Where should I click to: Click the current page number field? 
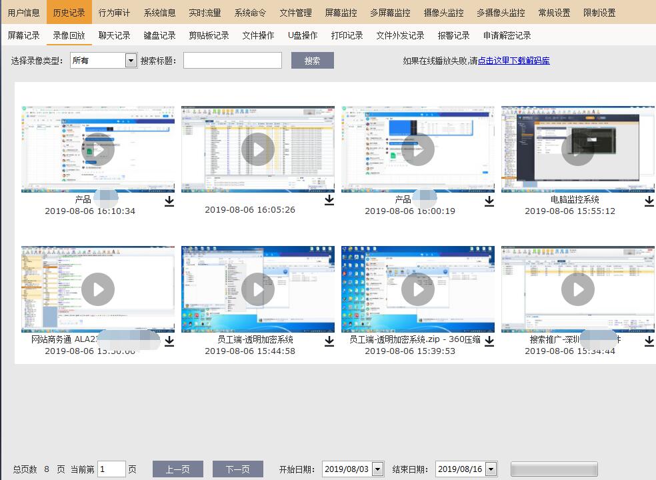[x=111, y=469]
